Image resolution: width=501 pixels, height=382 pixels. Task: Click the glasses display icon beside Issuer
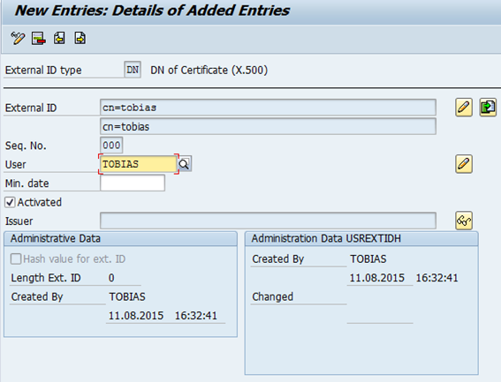click(464, 221)
